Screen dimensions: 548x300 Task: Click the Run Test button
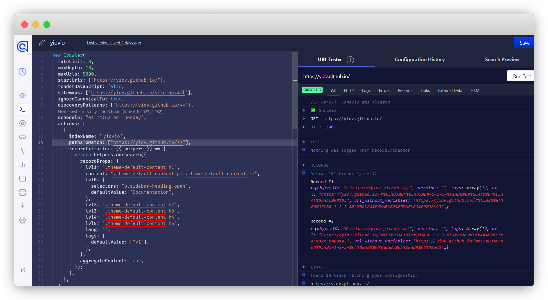521,76
